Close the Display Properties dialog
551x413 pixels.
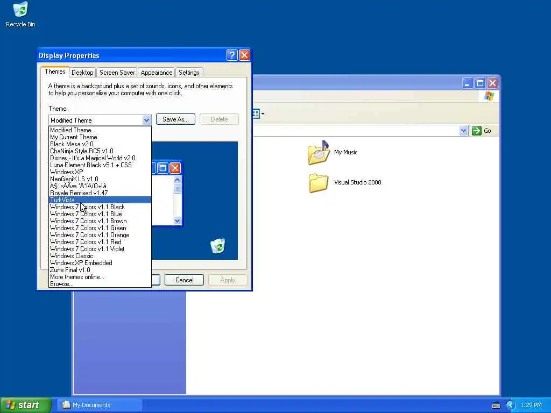pyautogui.click(x=245, y=55)
